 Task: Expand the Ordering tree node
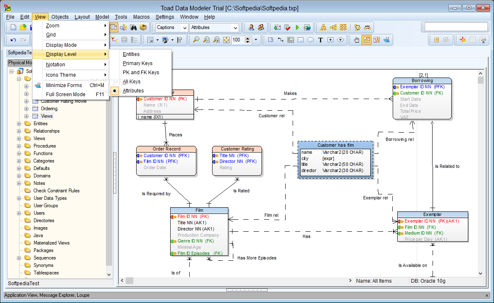(27, 109)
